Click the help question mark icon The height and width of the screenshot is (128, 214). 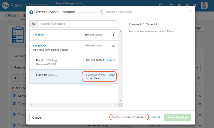pos(187,5)
